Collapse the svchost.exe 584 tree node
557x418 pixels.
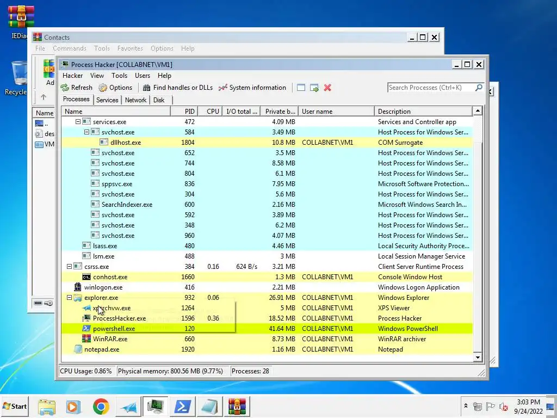tap(86, 132)
